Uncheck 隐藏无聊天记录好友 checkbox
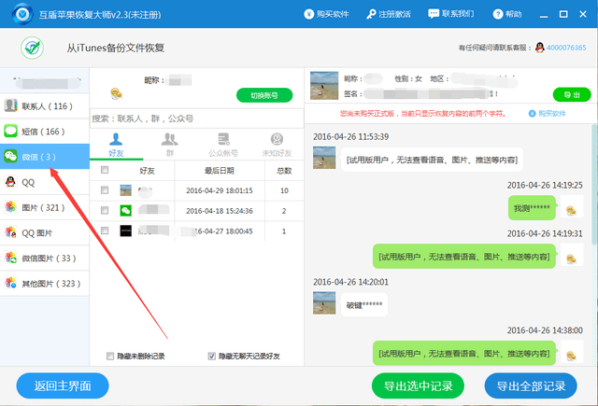 click(x=212, y=357)
